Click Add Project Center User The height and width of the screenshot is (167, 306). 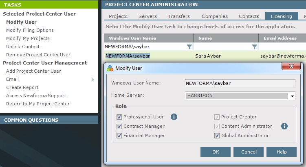click(33, 71)
